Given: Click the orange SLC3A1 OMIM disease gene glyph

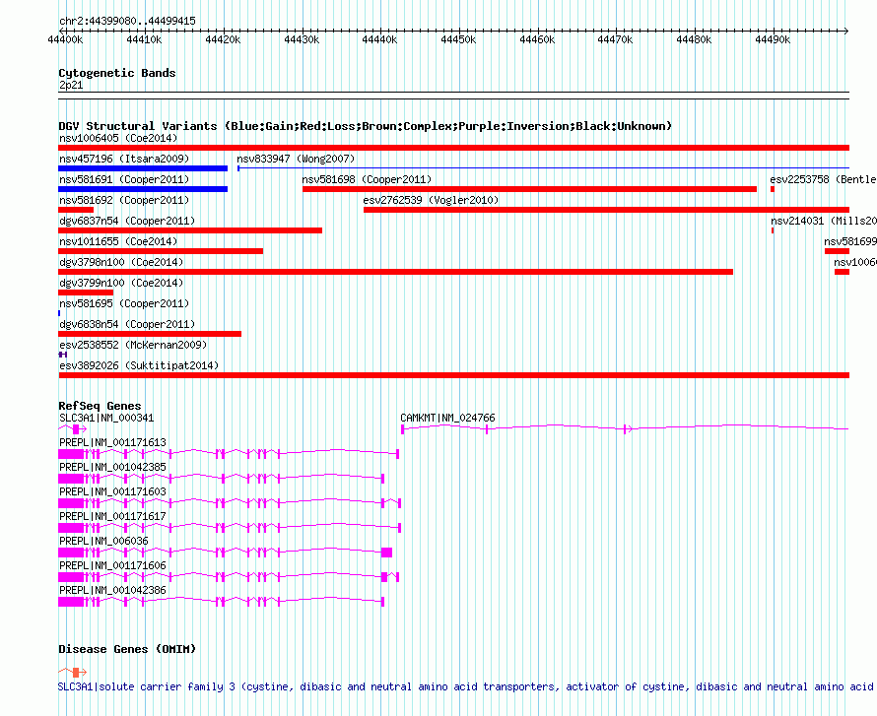Looking at the screenshot, I should pyautogui.click(x=72, y=673).
